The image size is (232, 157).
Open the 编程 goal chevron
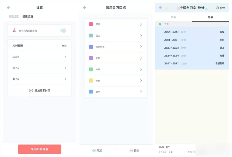(x=141, y=81)
